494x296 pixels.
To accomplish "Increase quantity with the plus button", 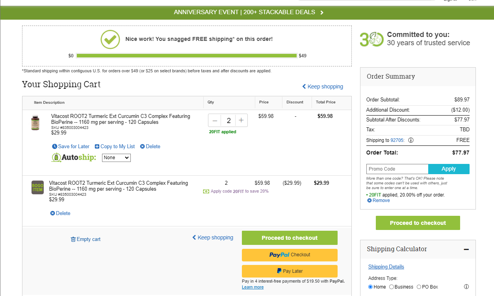I will (241, 121).
